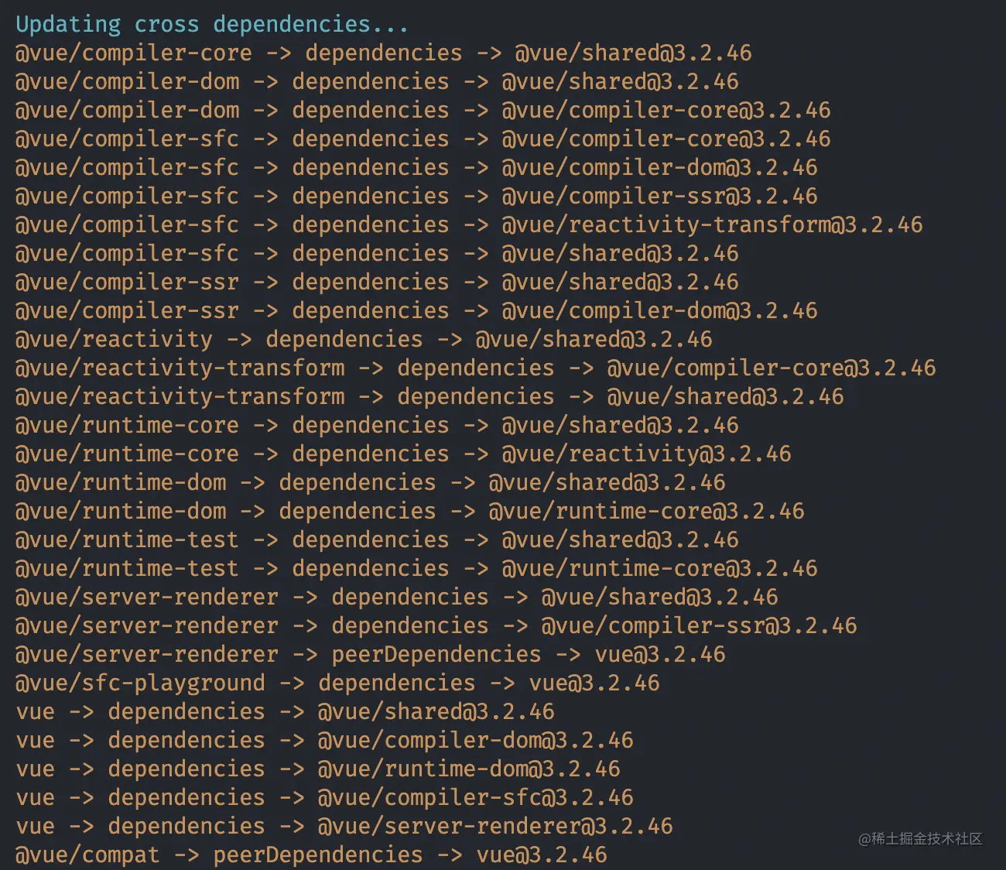This screenshot has height=870, width=1006.
Task: Click @vue/reactivity-transform@3.2.46 in the compiler-sfc line
Action: pyautogui.click(x=712, y=224)
